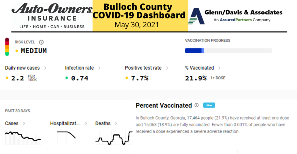Select the Cases sparkline chart
Image resolution: width=297 pixels, height=154 pixels.
tap(23, 138)
